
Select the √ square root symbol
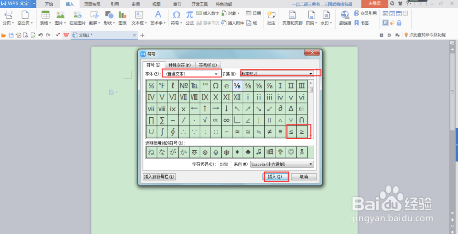[205, 120]
